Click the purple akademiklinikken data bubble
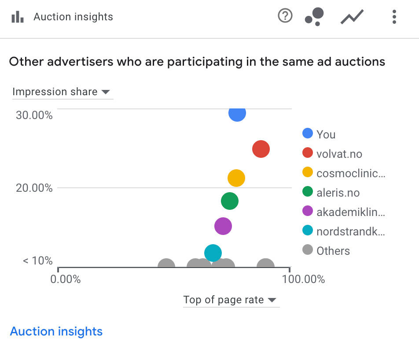This screenshot has height=350, width=419. click(x=223, y=227)
